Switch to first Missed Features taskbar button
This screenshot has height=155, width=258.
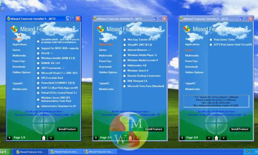coord(30,152)
